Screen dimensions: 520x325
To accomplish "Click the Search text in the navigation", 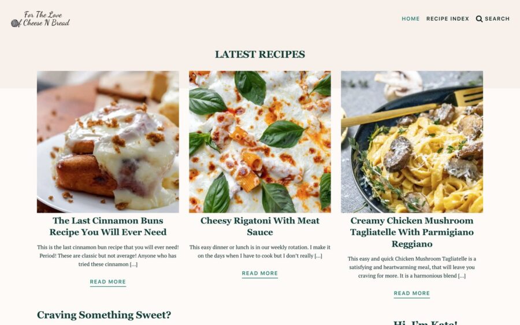I will point(497,19).
